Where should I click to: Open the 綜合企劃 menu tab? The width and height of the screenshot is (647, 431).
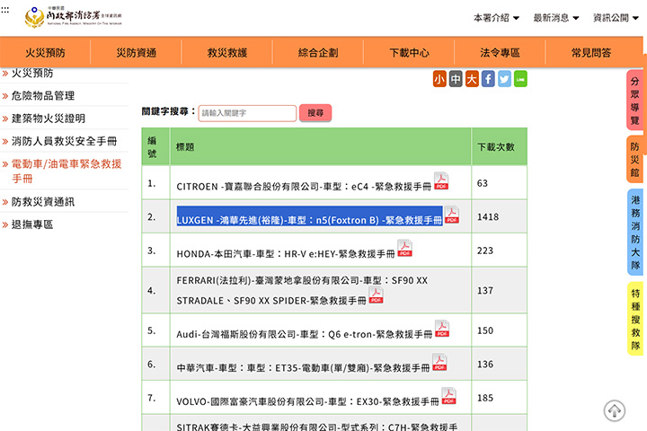click(x=318, y=52)
